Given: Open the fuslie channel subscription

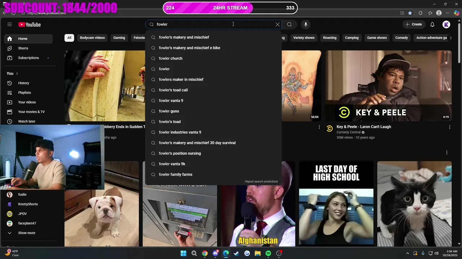Looking at the screenshot, I should click(29, 195).
